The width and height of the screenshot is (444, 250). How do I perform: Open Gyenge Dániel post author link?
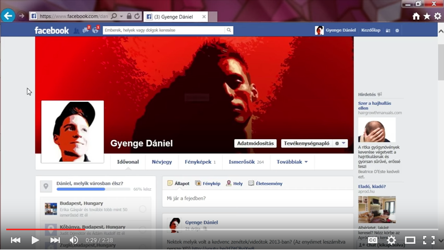pyautogui.click(x=201, y=222)
